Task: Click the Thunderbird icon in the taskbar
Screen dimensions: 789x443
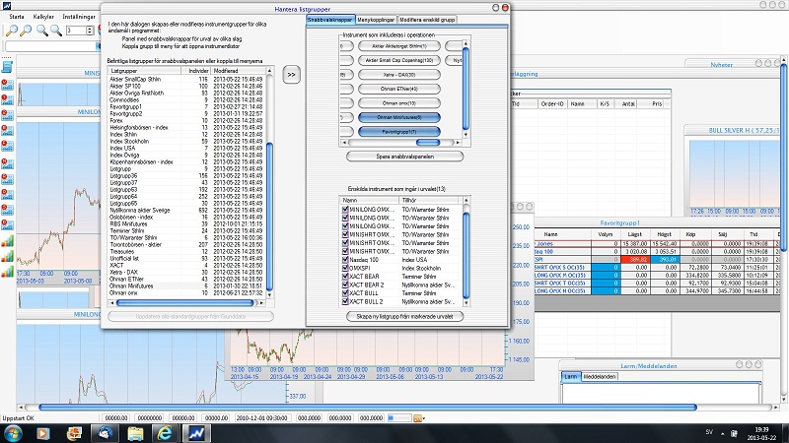Action: click(104, 432)
